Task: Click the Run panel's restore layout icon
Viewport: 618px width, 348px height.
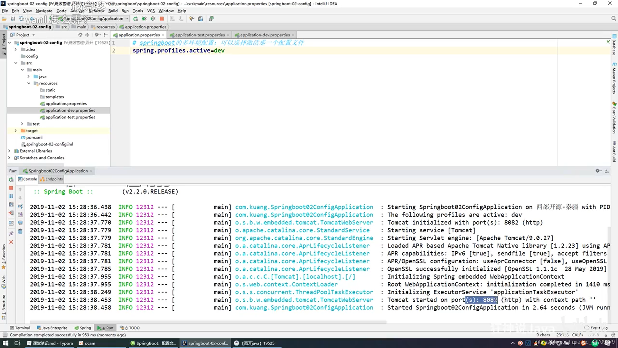Action: tap(11, 223)
